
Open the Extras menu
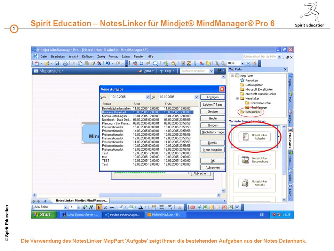[x=126, y=56]
